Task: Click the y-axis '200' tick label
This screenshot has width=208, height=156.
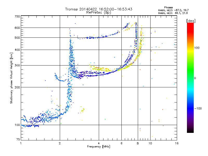Action: tap(17, 87)
